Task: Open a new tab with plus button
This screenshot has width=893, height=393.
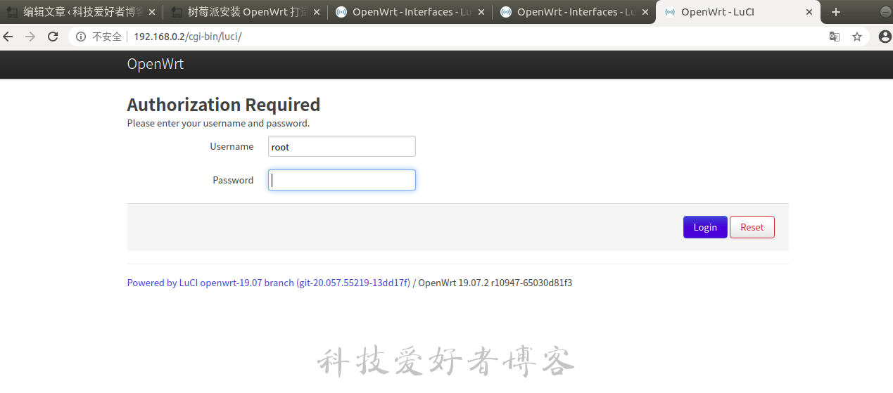Action: tap(836, 12)
